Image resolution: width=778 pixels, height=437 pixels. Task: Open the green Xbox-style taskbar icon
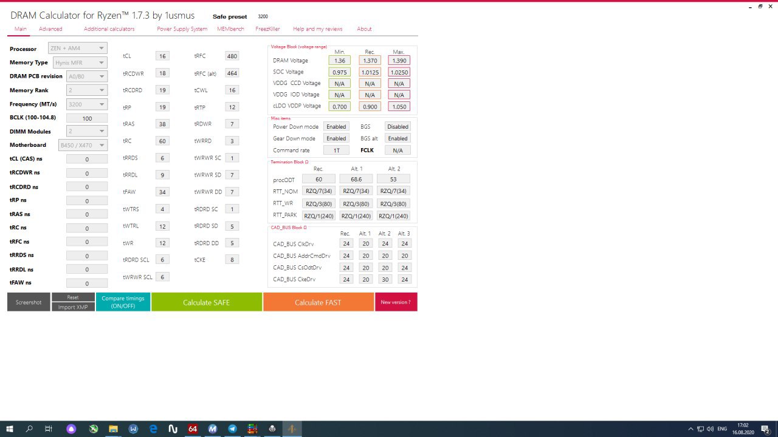pyautogui.click(x=93, y=429)
